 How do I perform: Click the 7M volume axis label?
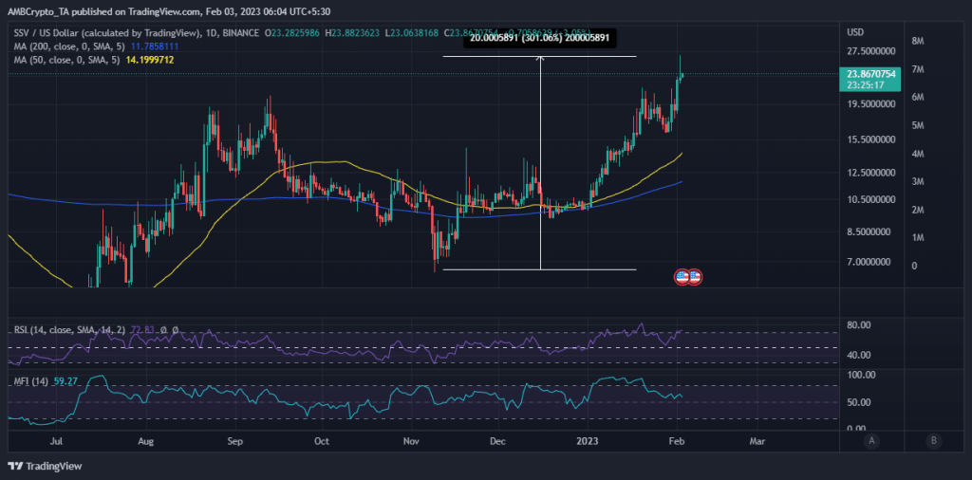pyautogui.click(x=918, y=69)
